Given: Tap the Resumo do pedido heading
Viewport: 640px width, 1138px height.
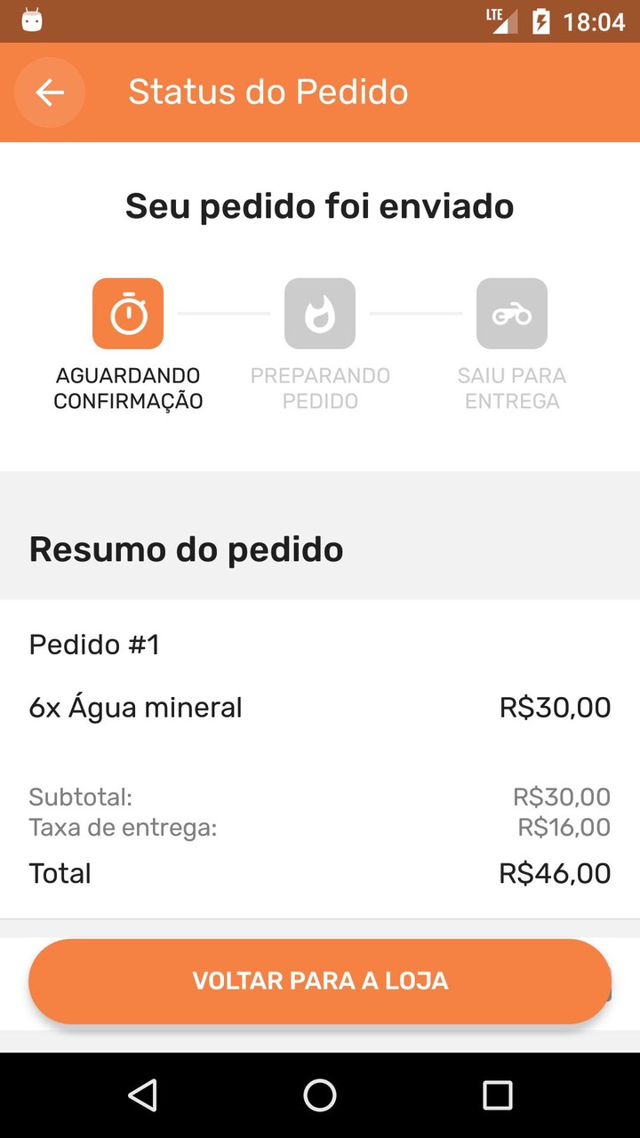Looking at the screenshot, I should [186, 549].
